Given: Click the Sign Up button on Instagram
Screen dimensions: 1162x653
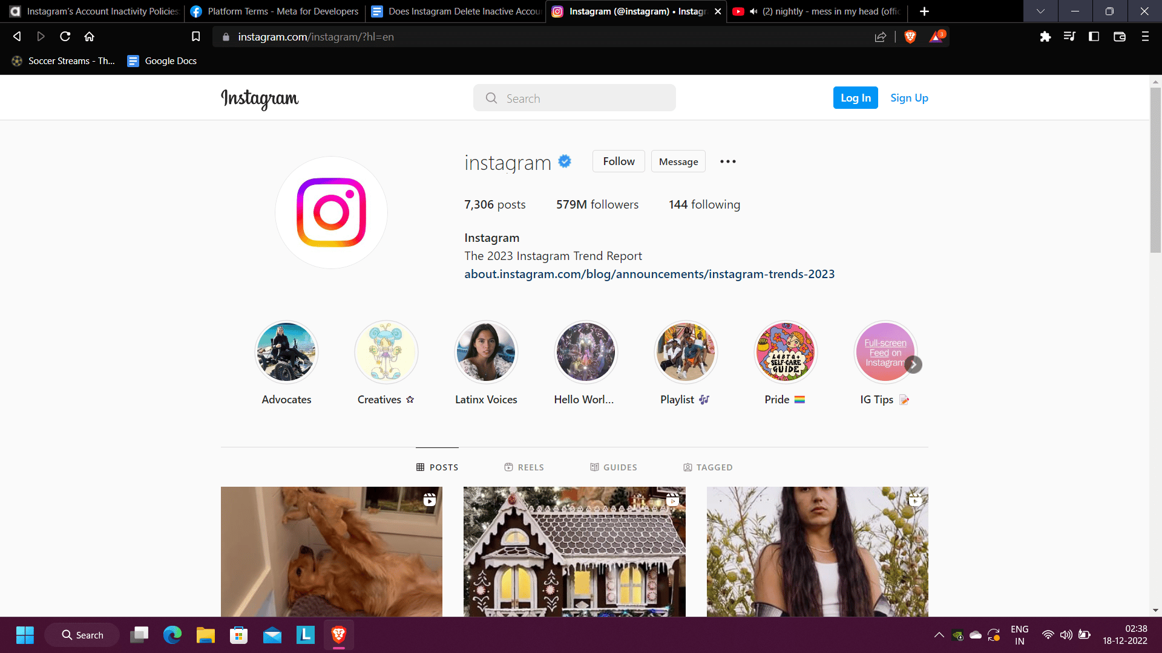Looking at the screenshot, I should (x=909, y=97).
